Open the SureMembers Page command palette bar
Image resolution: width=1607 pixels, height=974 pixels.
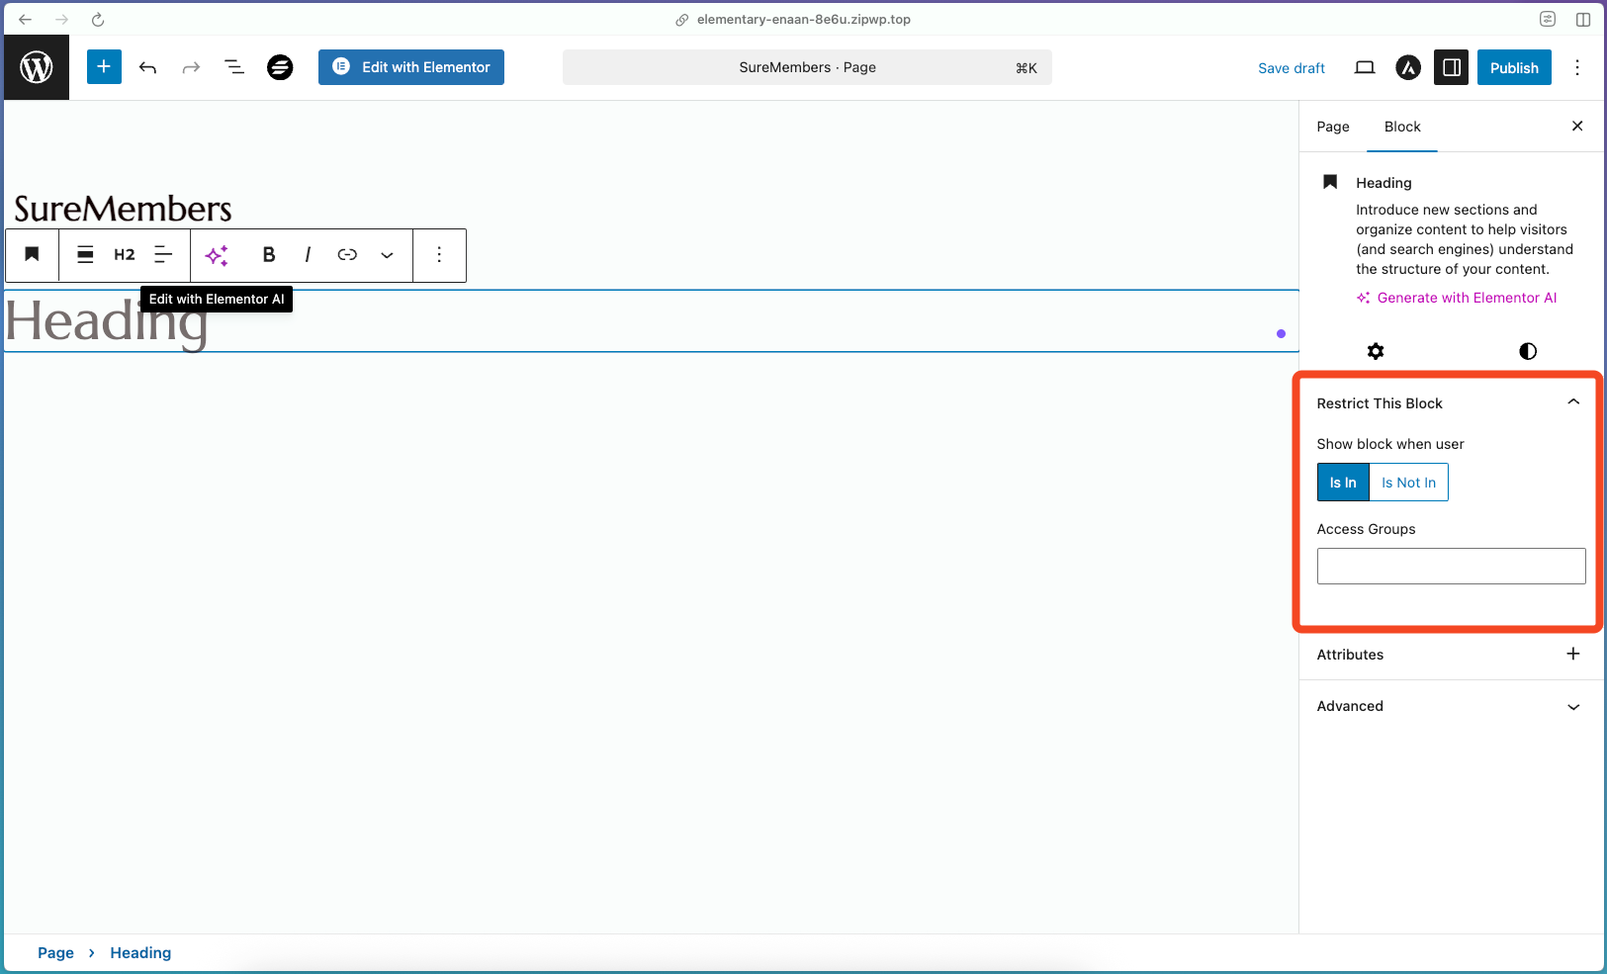click(x=807, y=67)
